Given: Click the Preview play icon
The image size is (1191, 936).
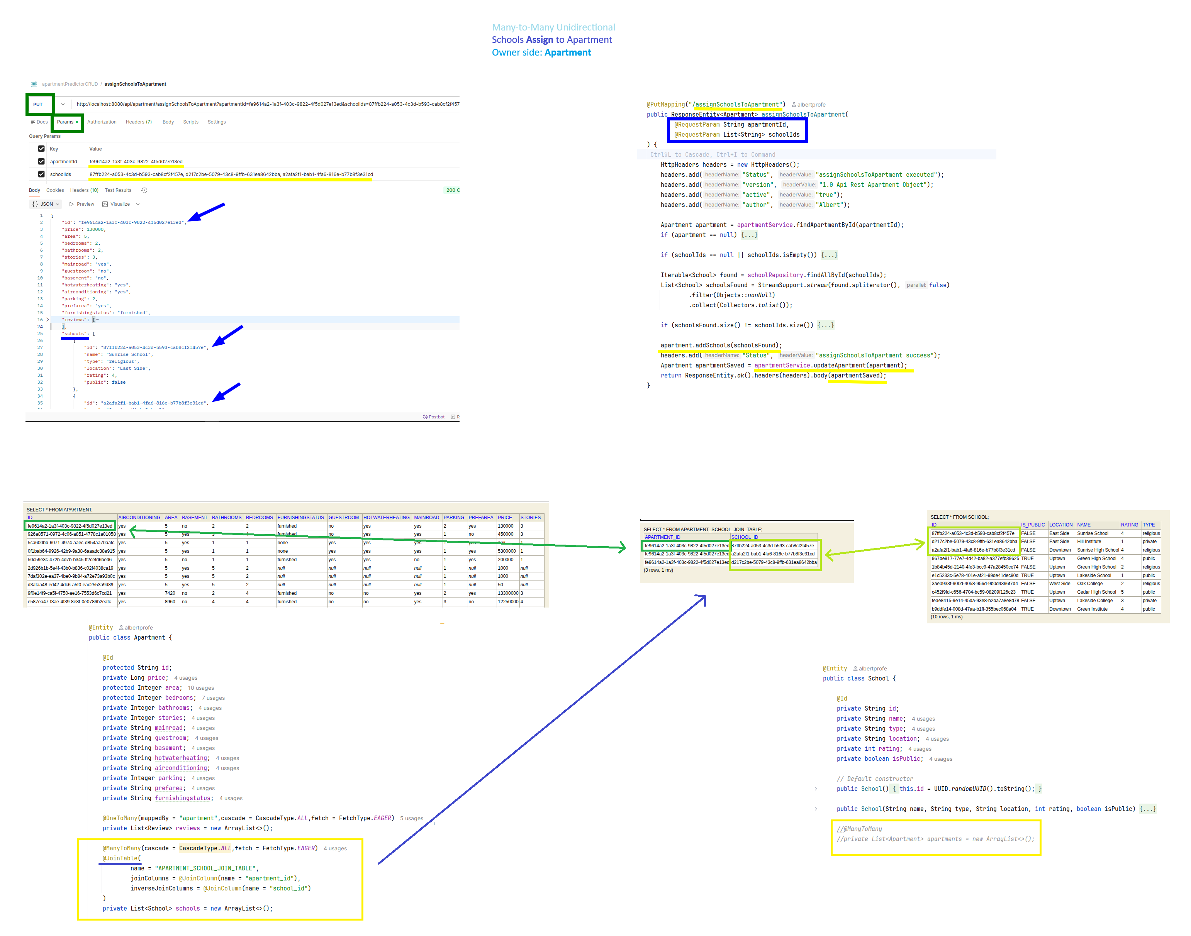Looking at the screenshot, I should 71,204.
